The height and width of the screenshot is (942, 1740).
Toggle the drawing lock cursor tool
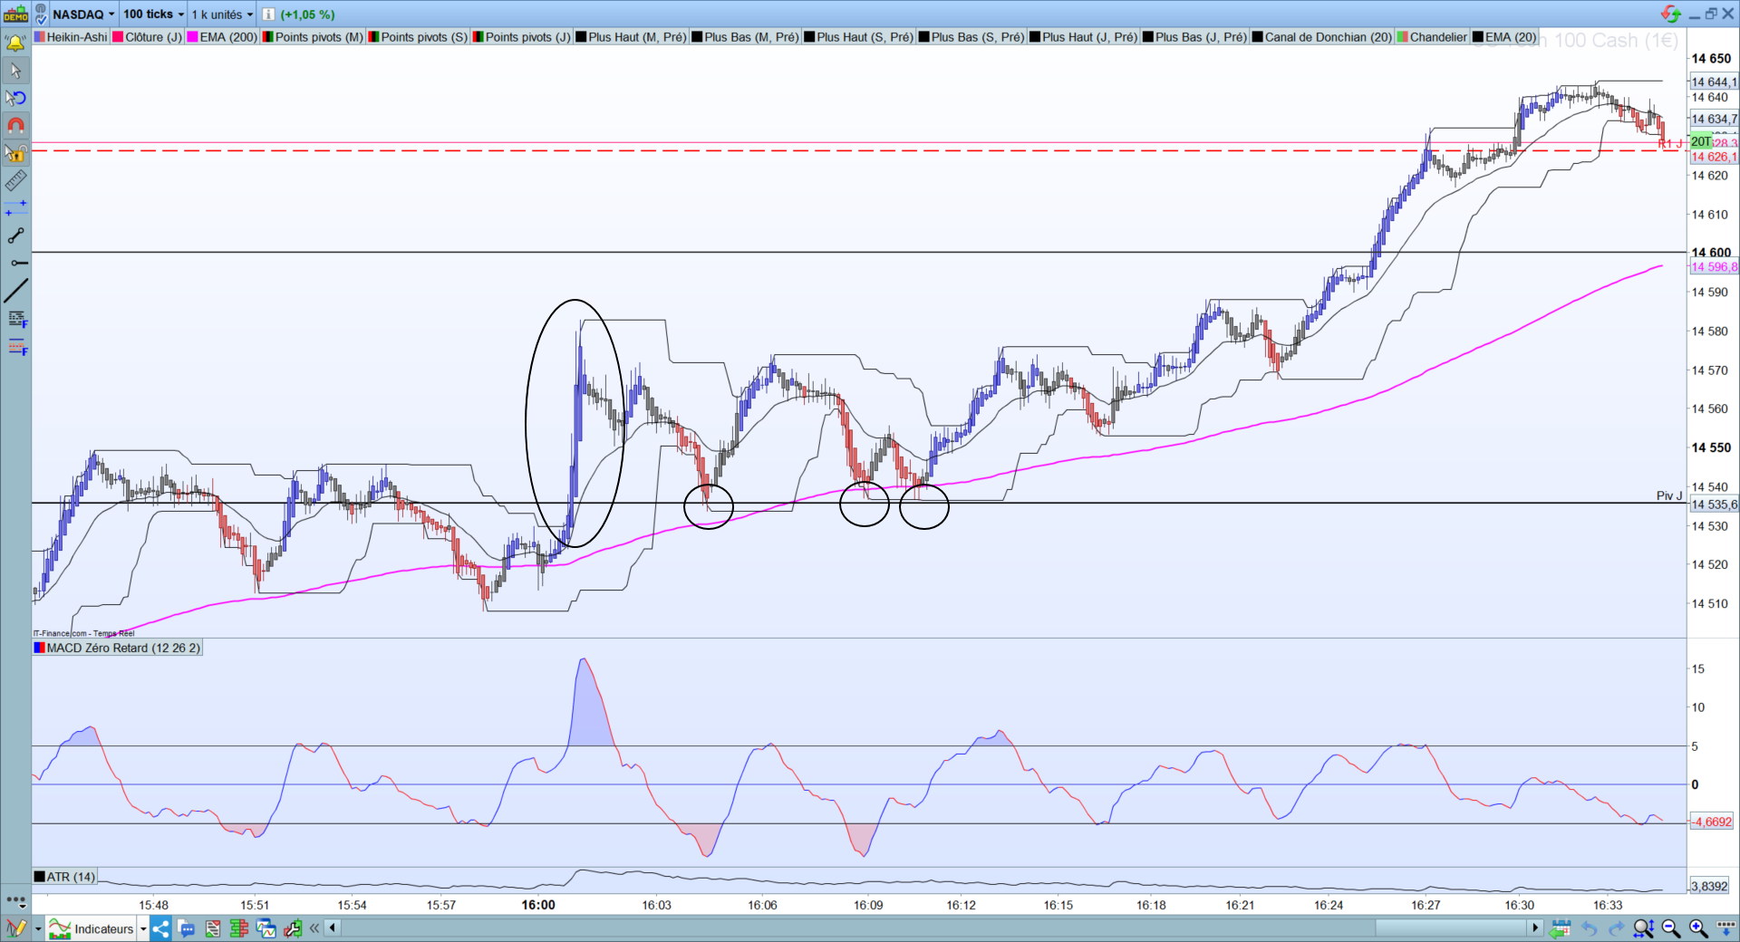tap(15, 152)
